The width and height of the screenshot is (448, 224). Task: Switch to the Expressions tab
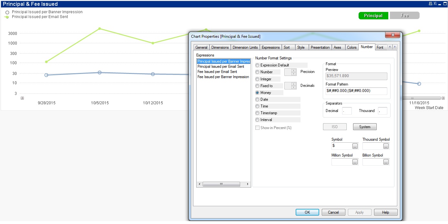pos(270,47)
